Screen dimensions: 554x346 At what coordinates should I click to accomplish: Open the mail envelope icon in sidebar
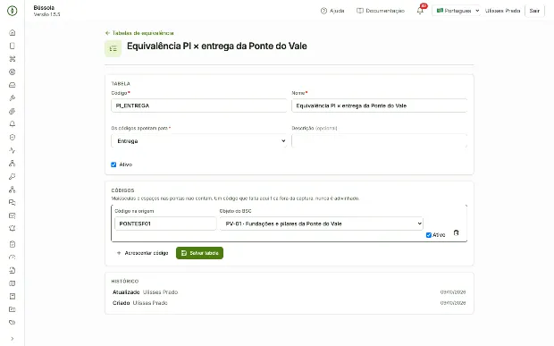(x=12, y=215)
